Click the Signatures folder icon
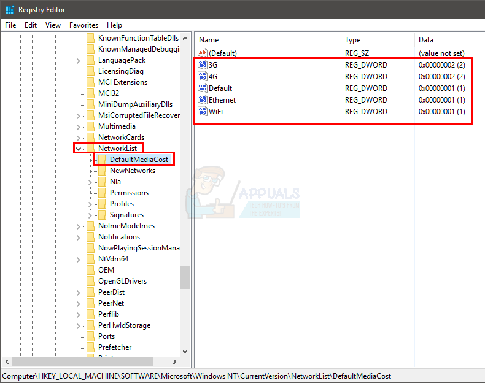 pyautogui.click(x=102, y=215)
